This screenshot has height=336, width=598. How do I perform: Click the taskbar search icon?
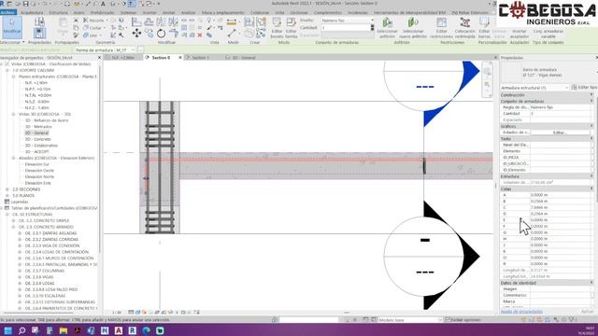tap(21, 330)
